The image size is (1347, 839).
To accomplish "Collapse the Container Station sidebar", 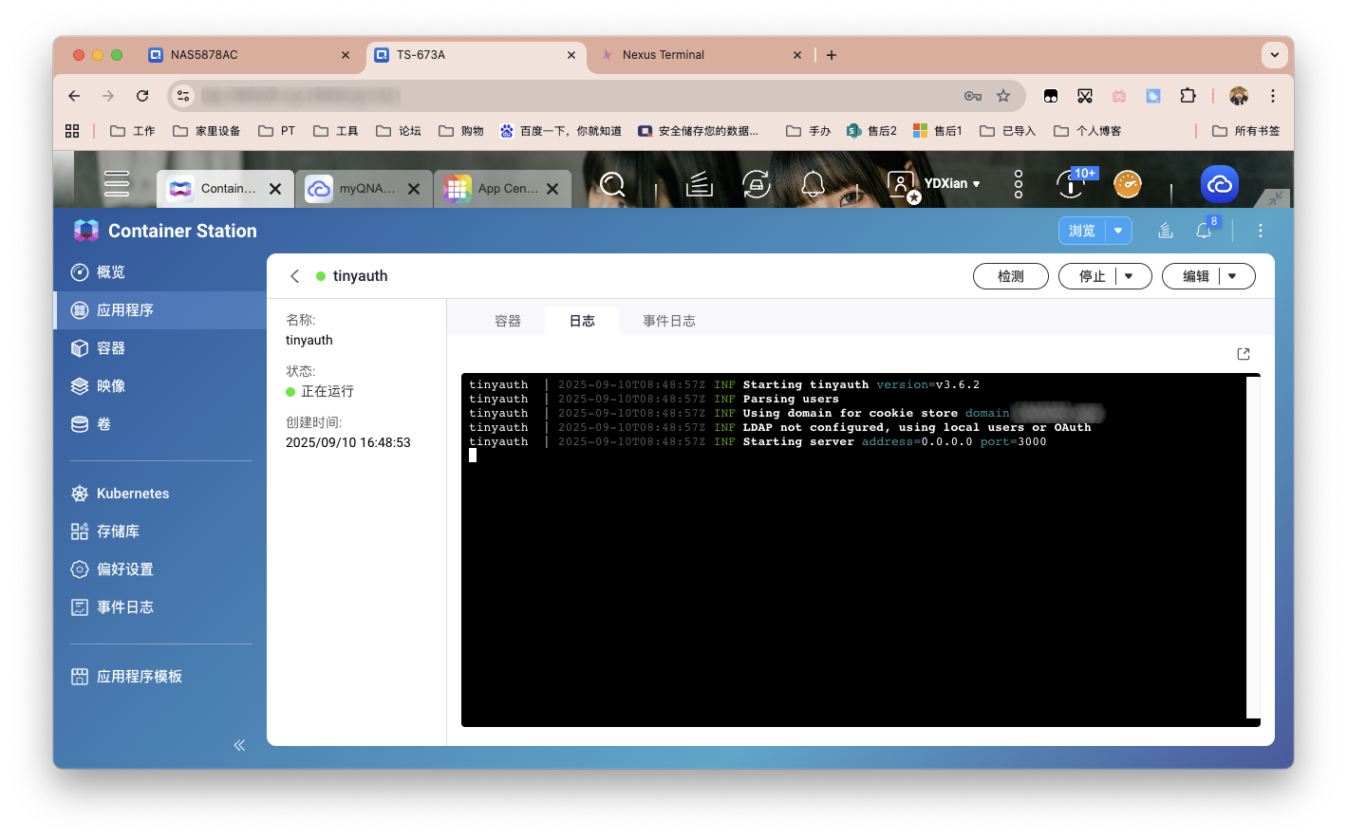I will (x=239, y=745).
